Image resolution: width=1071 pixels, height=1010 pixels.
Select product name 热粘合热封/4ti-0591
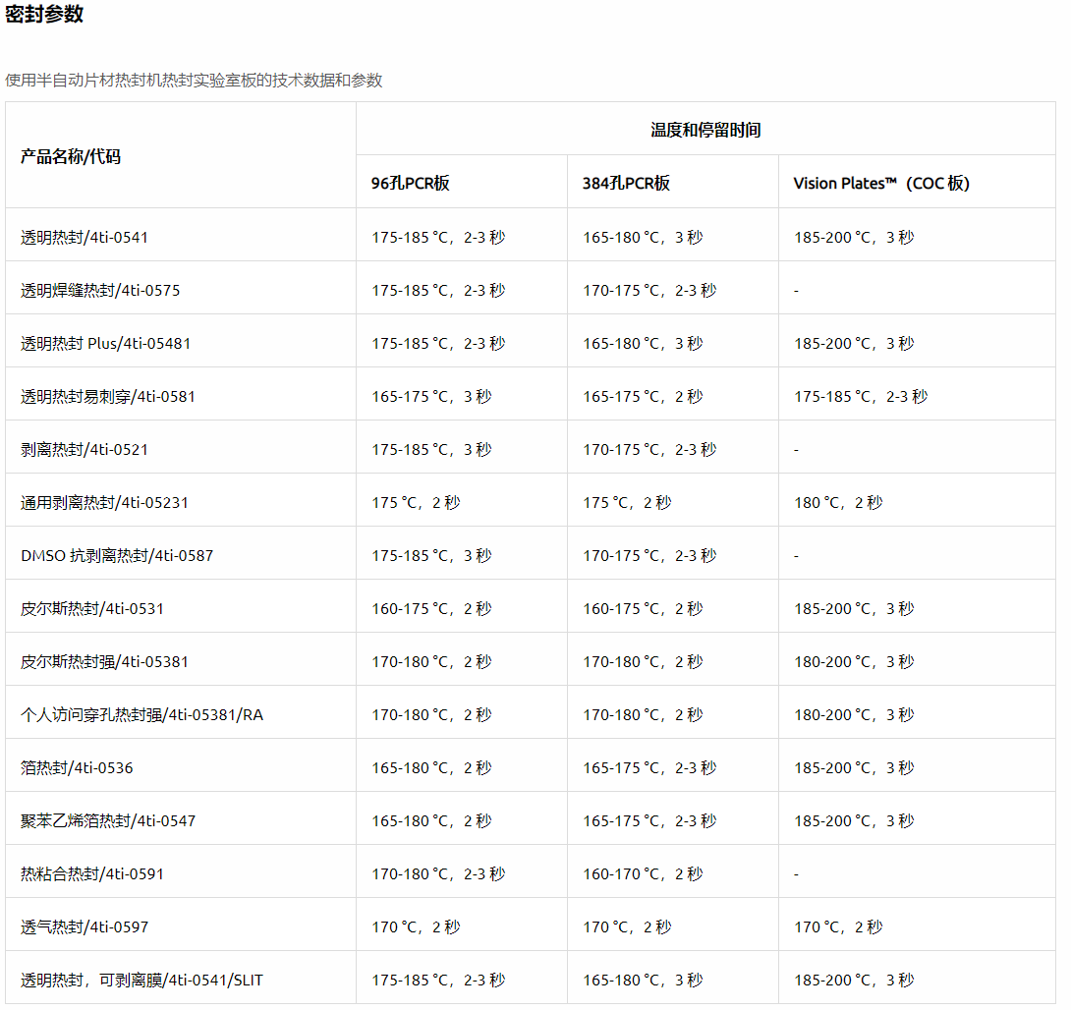[x=92, y=874]
